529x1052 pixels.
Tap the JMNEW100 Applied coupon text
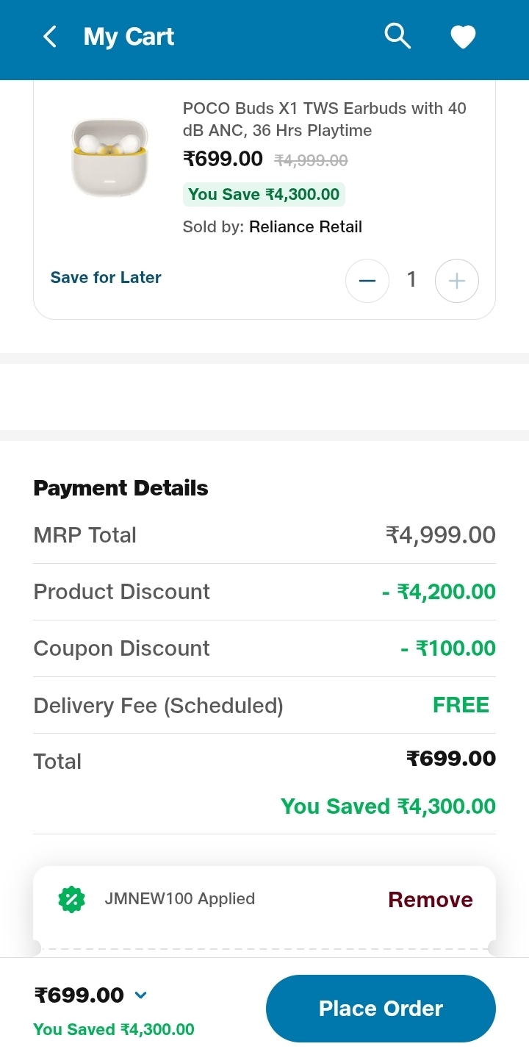[180, 899]
